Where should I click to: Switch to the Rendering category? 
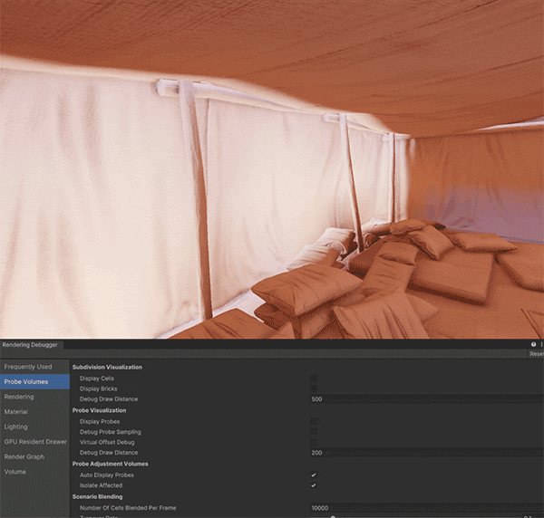(x=19, y=397)
